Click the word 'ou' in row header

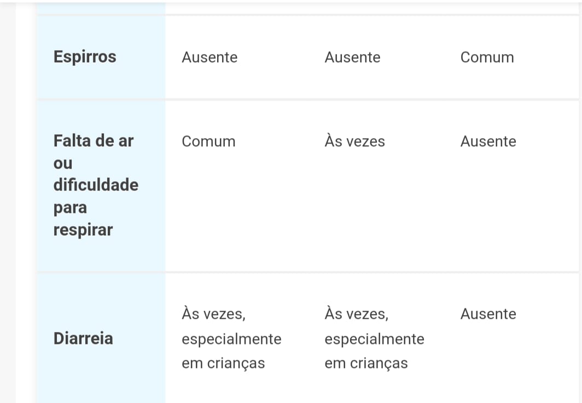click(x=63, y=163)
